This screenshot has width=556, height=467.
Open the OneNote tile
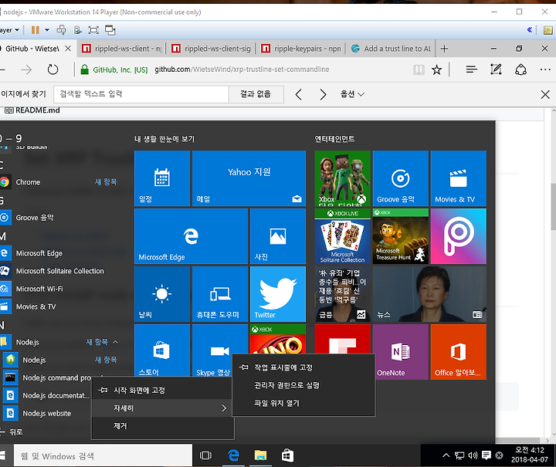(x=400, y=351)
